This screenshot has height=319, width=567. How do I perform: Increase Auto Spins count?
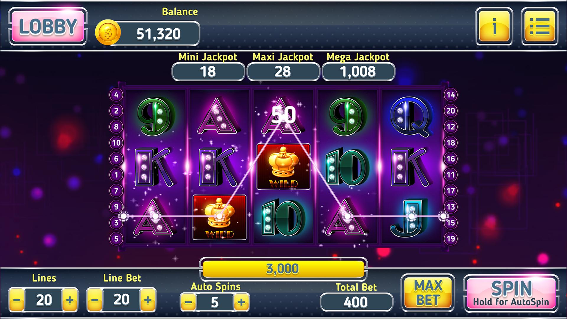pyautogui.click(x=241, y=302)
